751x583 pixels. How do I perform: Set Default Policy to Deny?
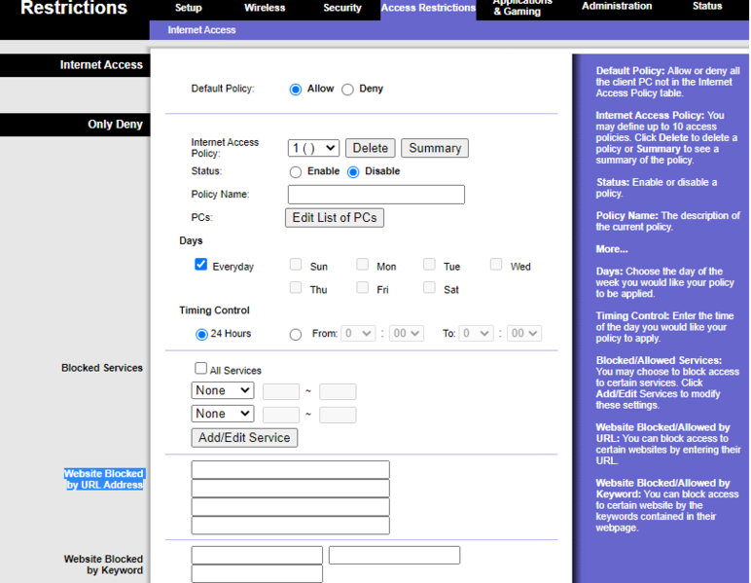(347, 90)
